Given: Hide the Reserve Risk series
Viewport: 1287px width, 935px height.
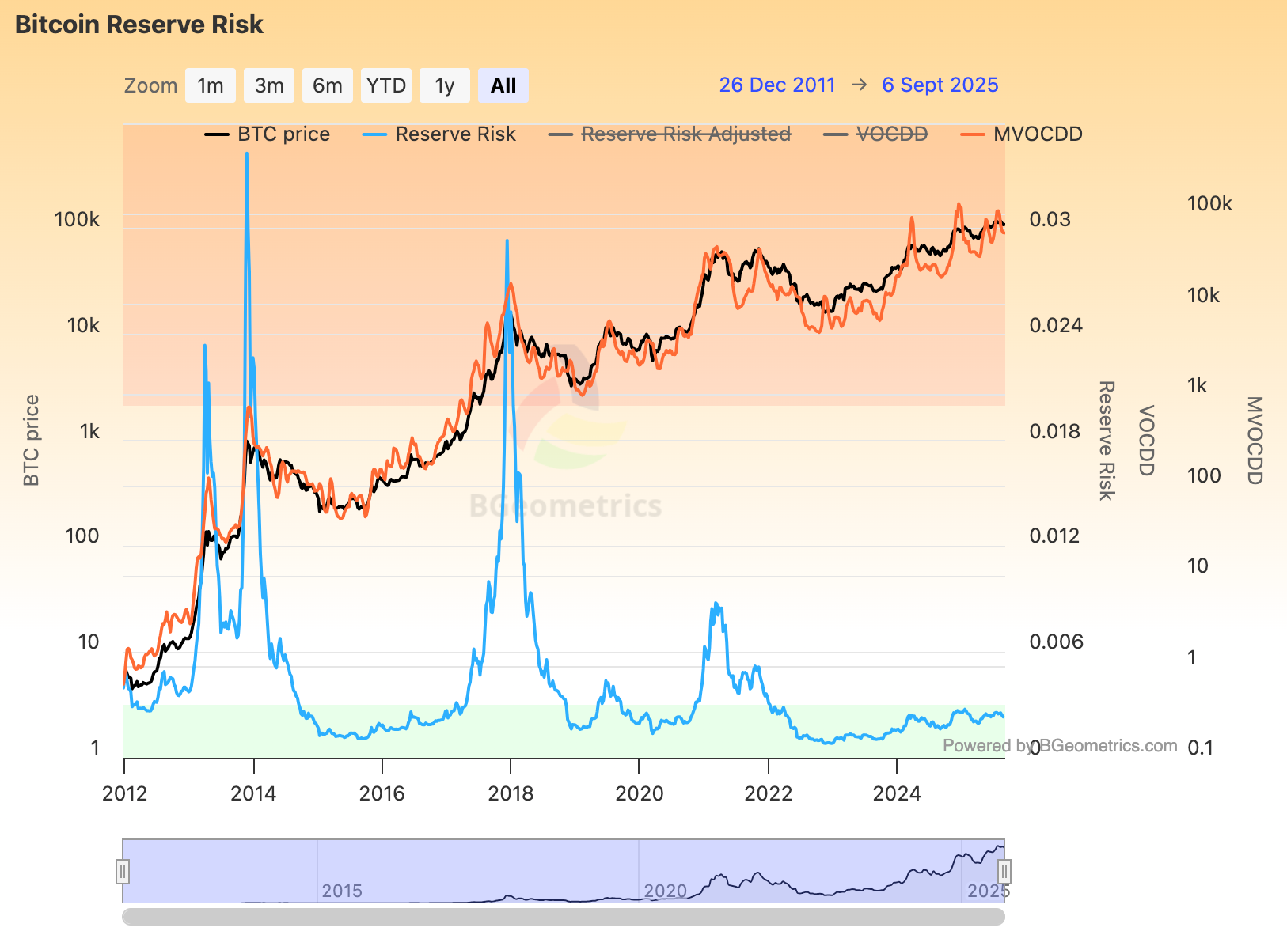Looking at the screenshot, I should (x=455, y=134).
